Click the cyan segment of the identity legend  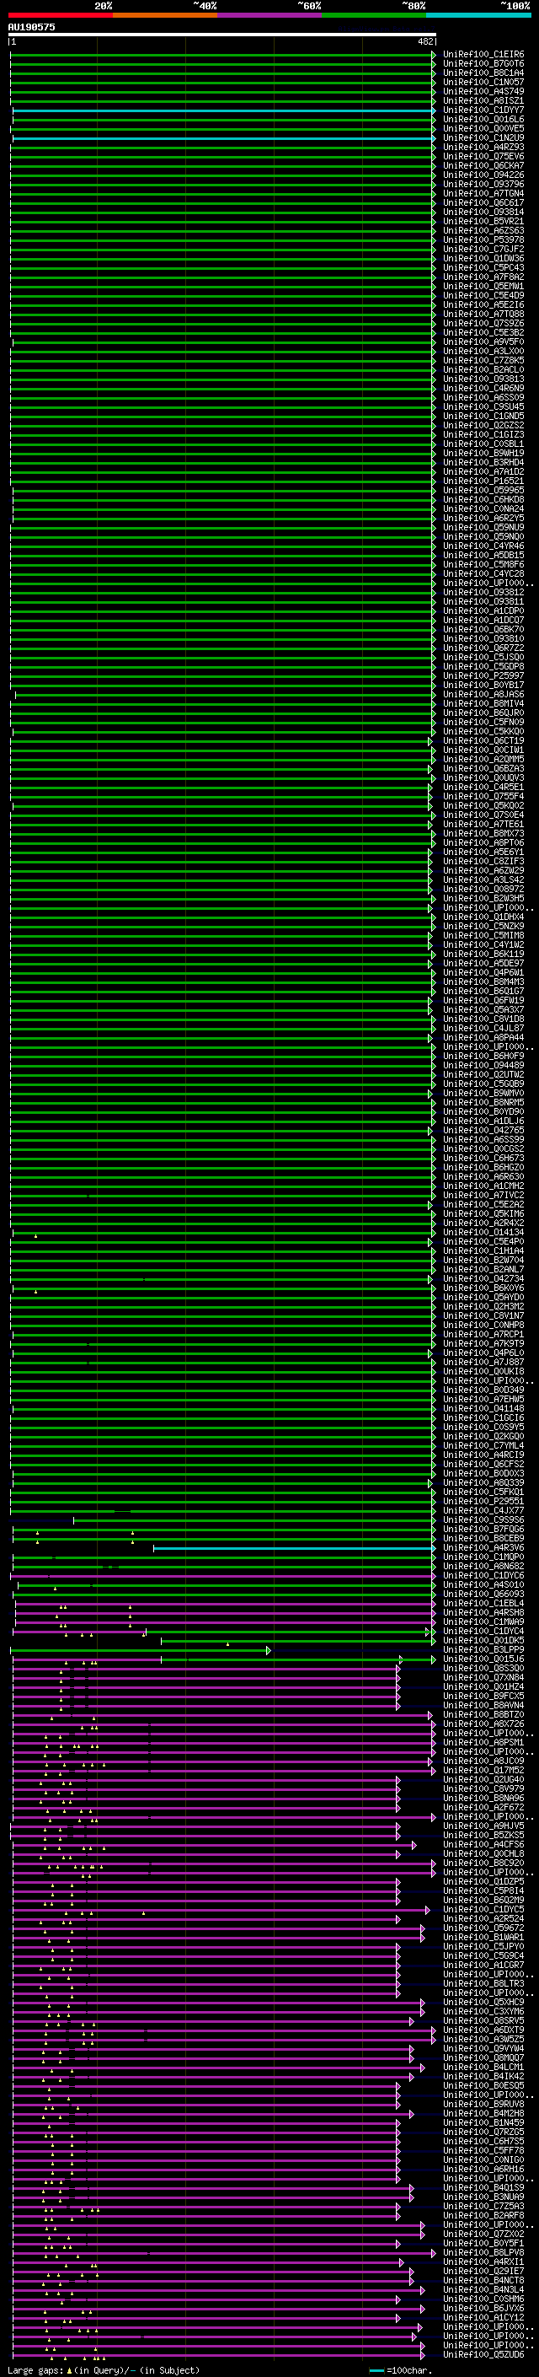[x=479, y=15]
